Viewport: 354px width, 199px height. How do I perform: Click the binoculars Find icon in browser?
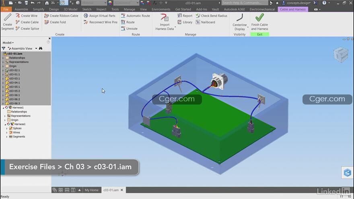pyautogui.click(x=41, y=48)
